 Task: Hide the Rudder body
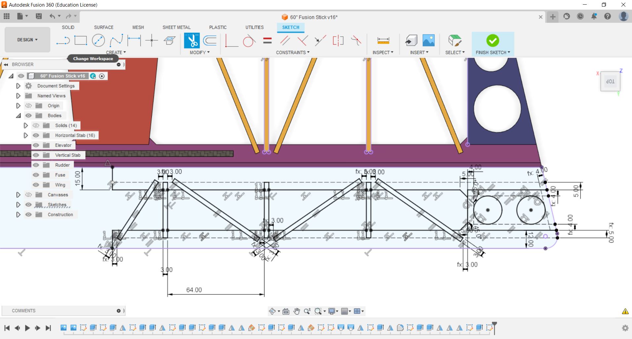click(x=36, y=165)
